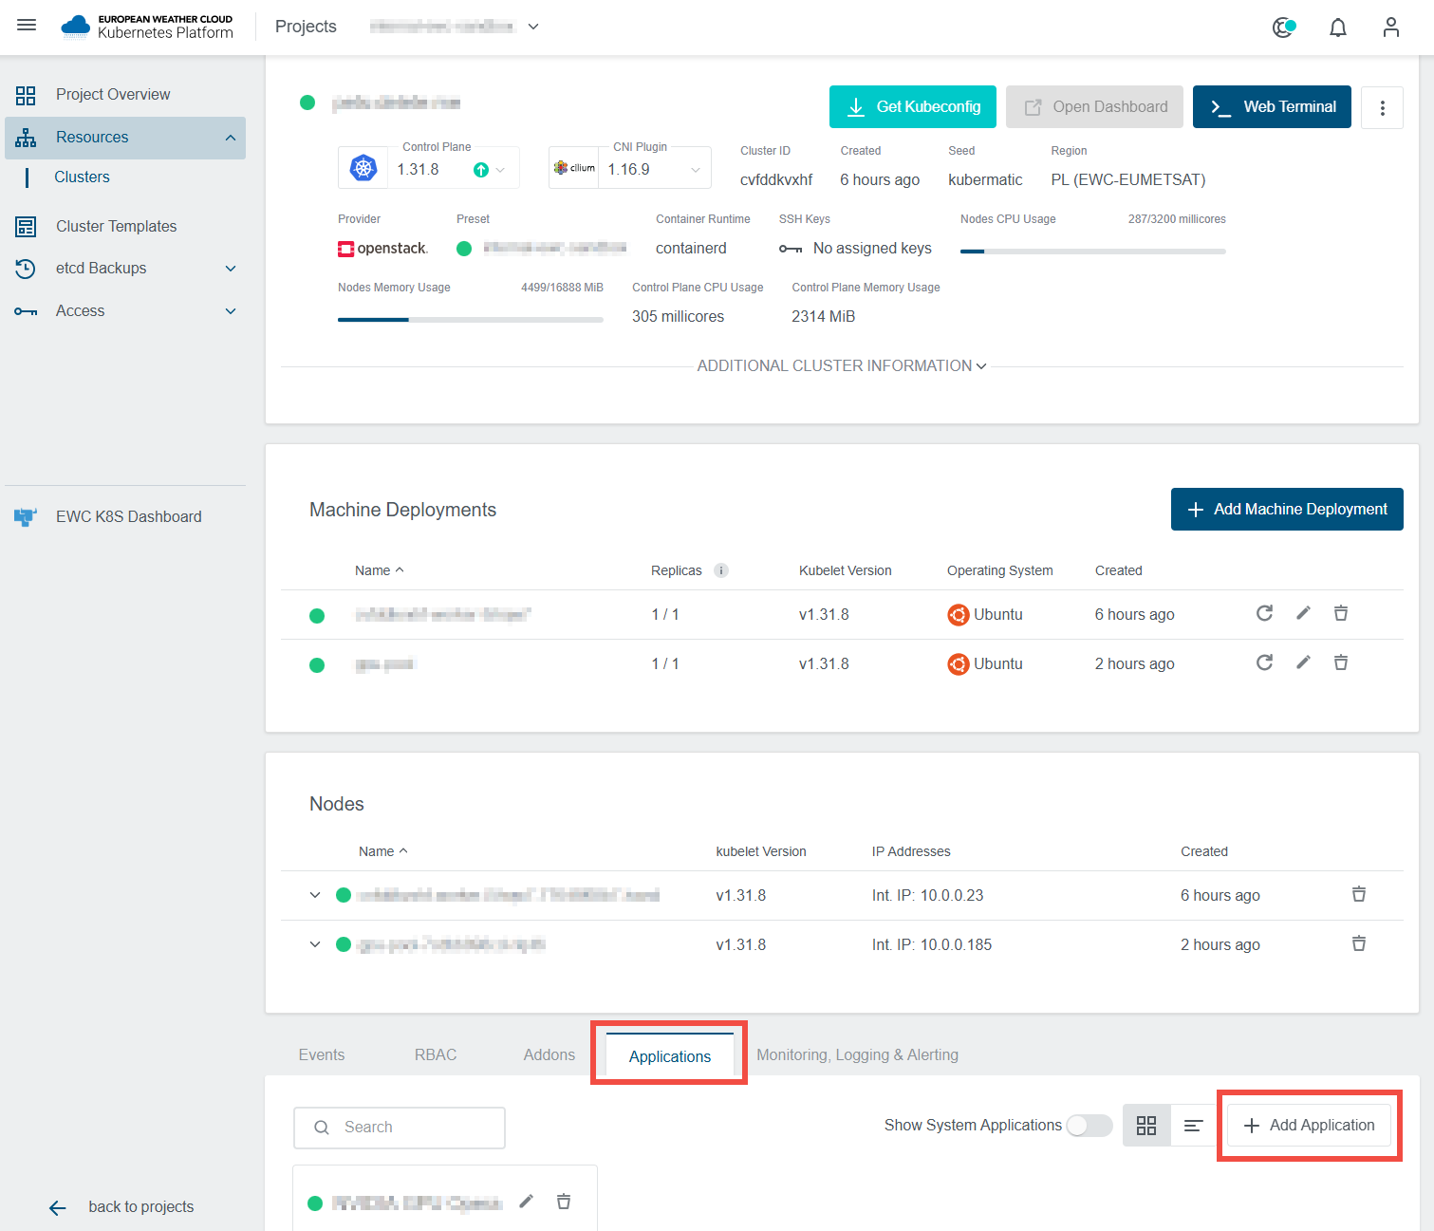Toggle Show System Applications switch
Viewport: 1434px width, 1231px height.
pyautogui.click(x=1089, y=1126)
